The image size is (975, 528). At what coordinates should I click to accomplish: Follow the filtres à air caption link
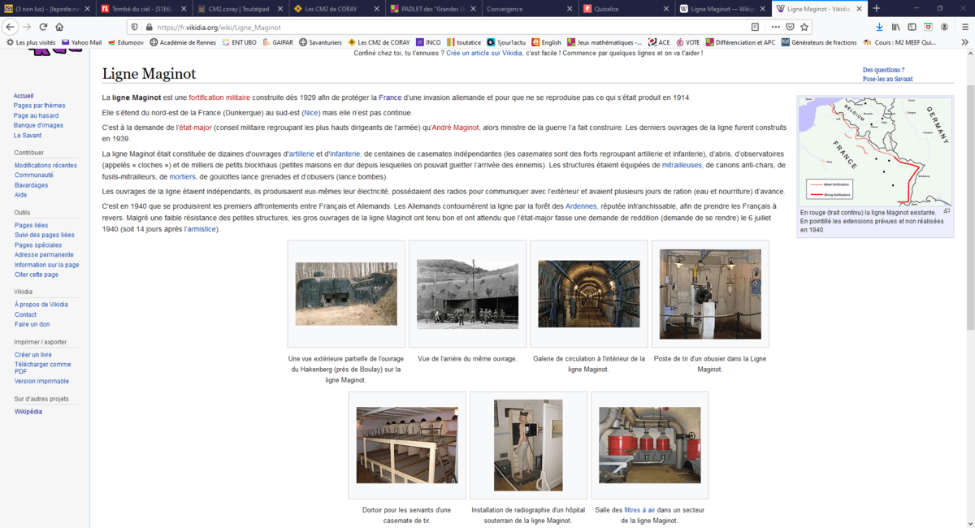[x=639, y=510]
